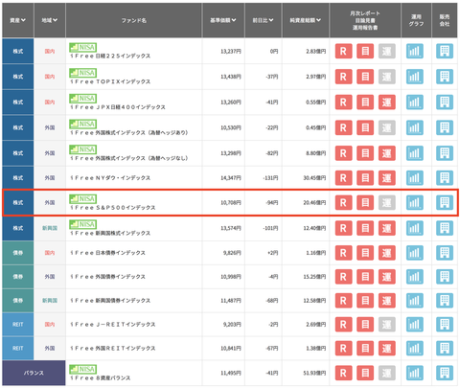
Task: Open R report for iFree 日本債券インデックス
Action: [x=343, y=253]
